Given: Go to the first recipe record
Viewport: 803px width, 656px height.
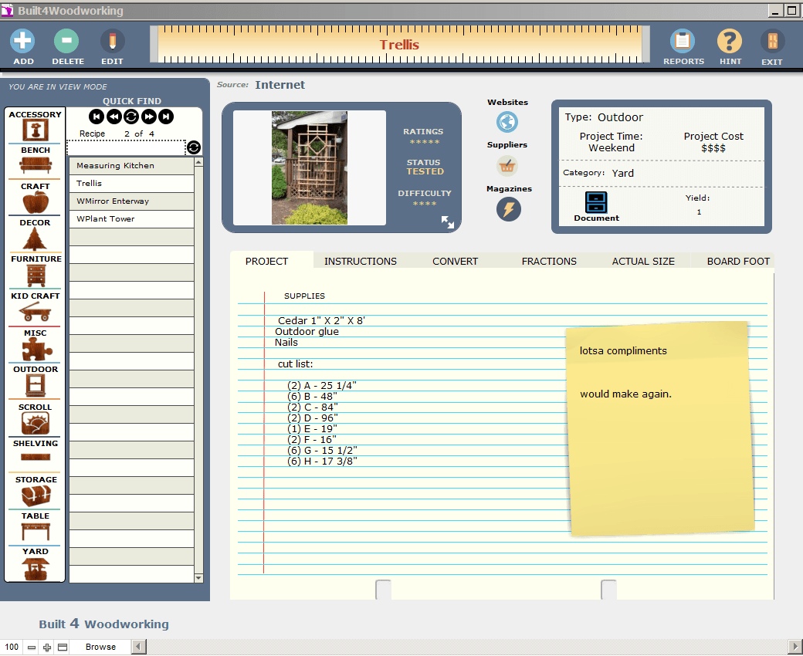Looking at the screenshot, I should click(x=97, y=117).
